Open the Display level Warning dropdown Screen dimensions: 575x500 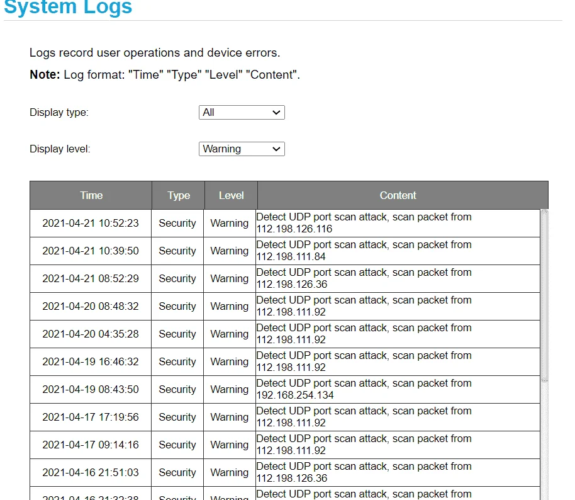pos(242,149)
